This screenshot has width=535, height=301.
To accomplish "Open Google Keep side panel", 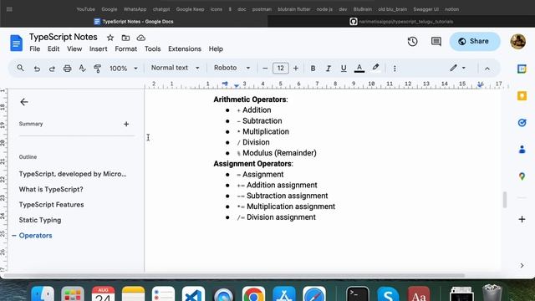I will point(522,95).
